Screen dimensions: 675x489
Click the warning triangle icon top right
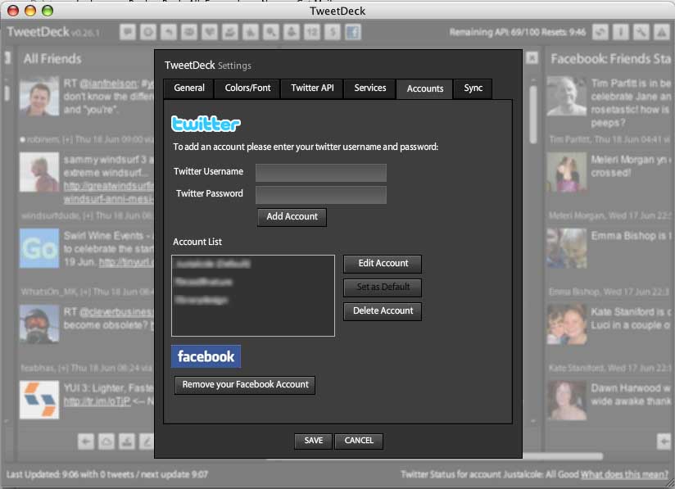click(x=662, y=32)
